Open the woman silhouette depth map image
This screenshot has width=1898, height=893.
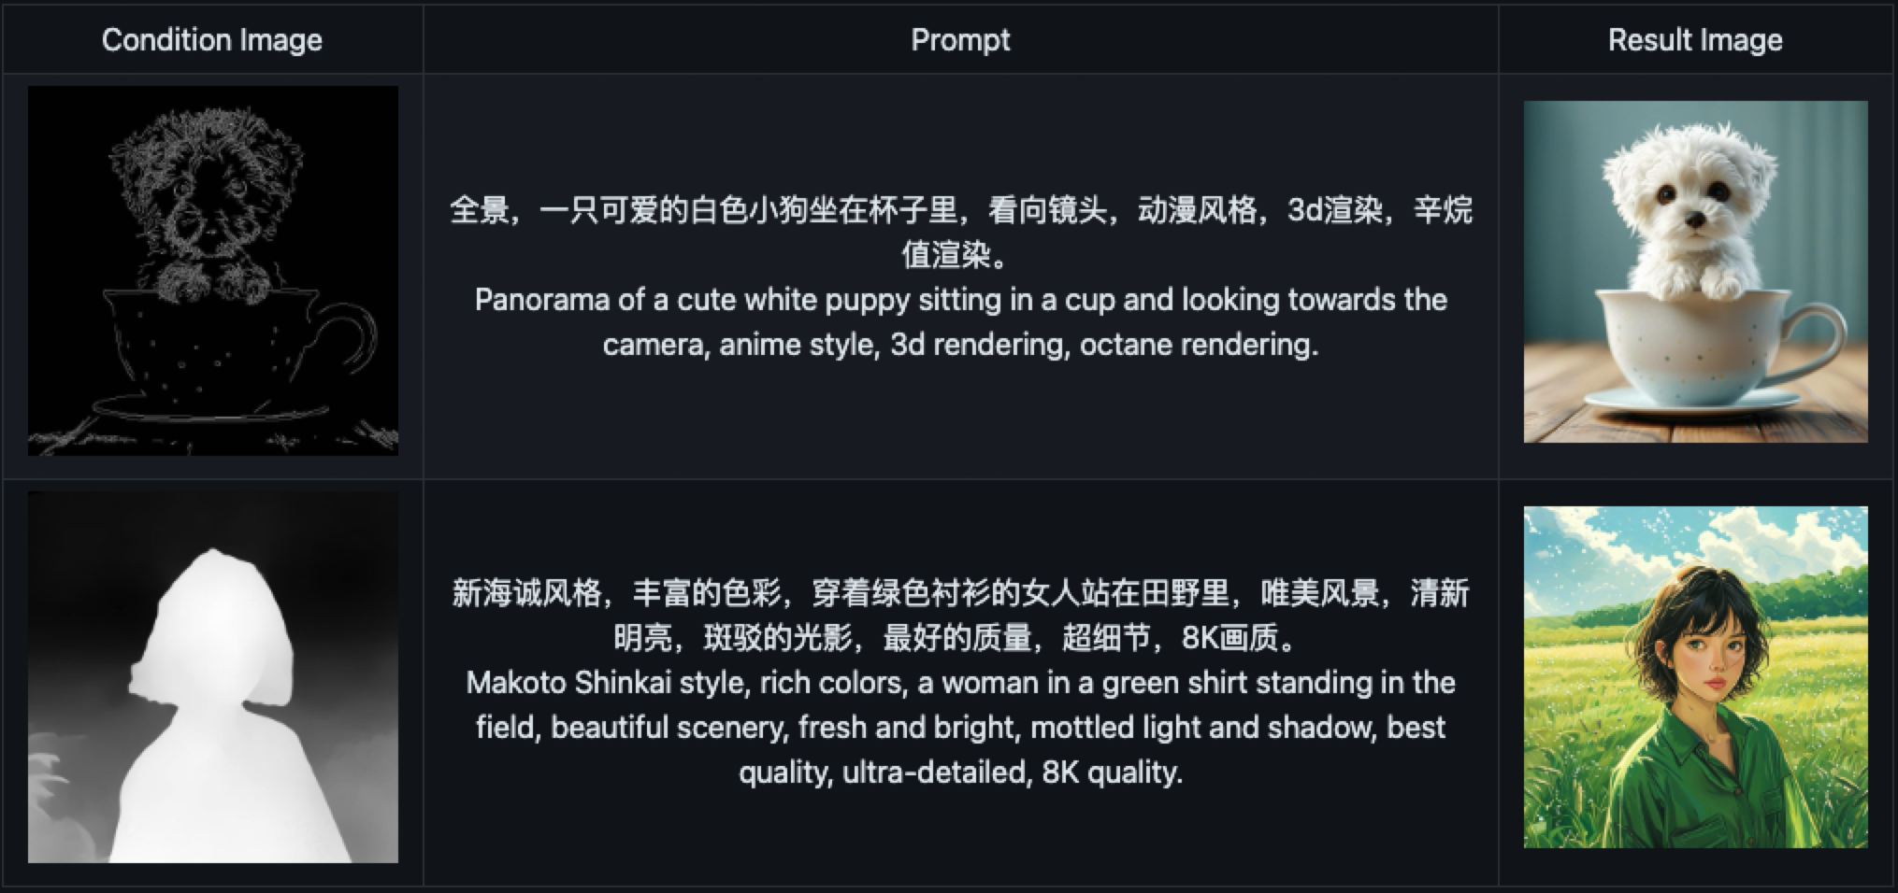click(x=213, y=677)
